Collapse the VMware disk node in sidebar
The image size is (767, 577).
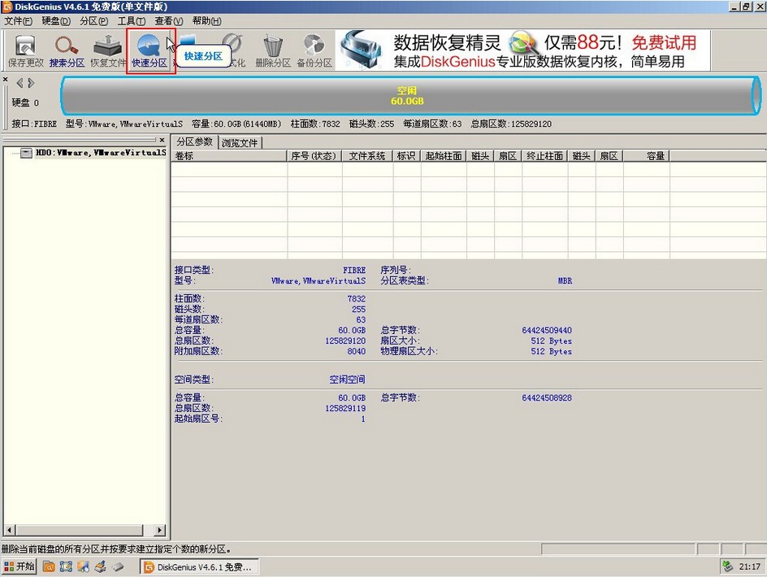pyautogui.click(x=10, y=152)
